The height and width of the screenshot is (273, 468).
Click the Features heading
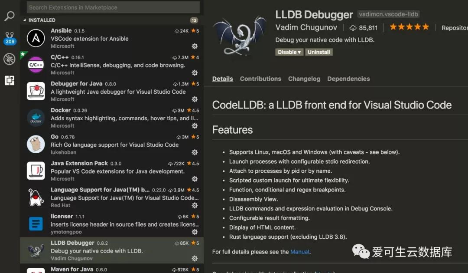[233, 130]
